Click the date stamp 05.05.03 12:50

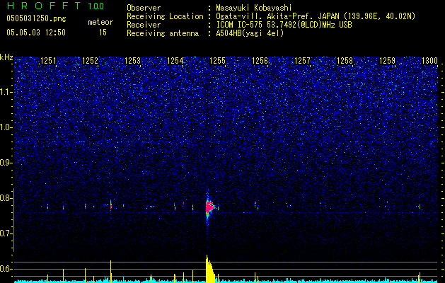(36, 33)
